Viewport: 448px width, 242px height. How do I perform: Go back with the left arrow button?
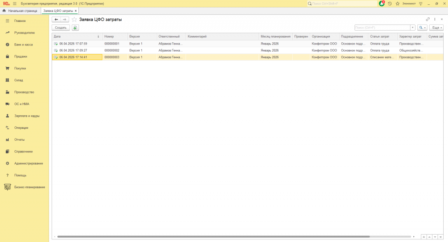[56, 19]
